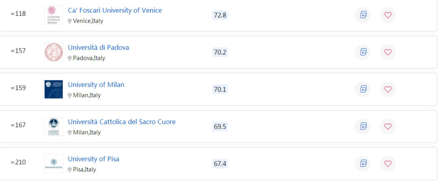Click the University of Pisa logo thumbnail
Screen dimensions: 438x181
pyautogui.click(x=54, y=164)
